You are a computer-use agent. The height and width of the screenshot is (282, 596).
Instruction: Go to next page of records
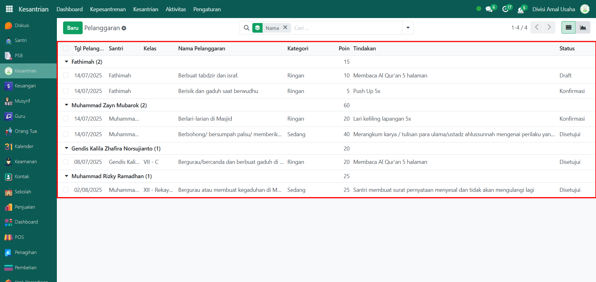(549, 27)
